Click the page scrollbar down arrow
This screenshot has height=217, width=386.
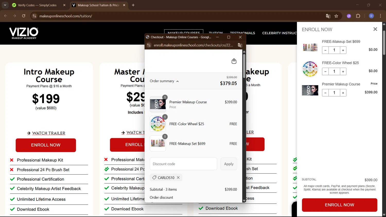(384, 215)
